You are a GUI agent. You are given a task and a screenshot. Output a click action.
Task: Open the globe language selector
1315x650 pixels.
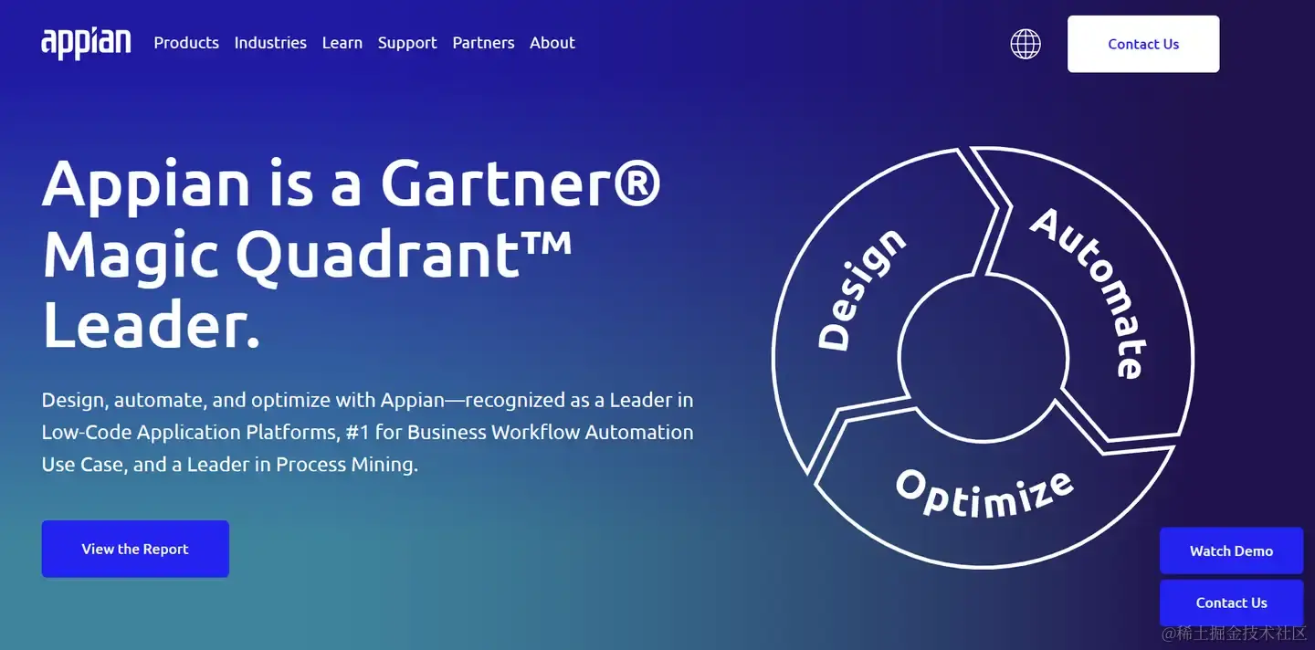coord(1026,44)
